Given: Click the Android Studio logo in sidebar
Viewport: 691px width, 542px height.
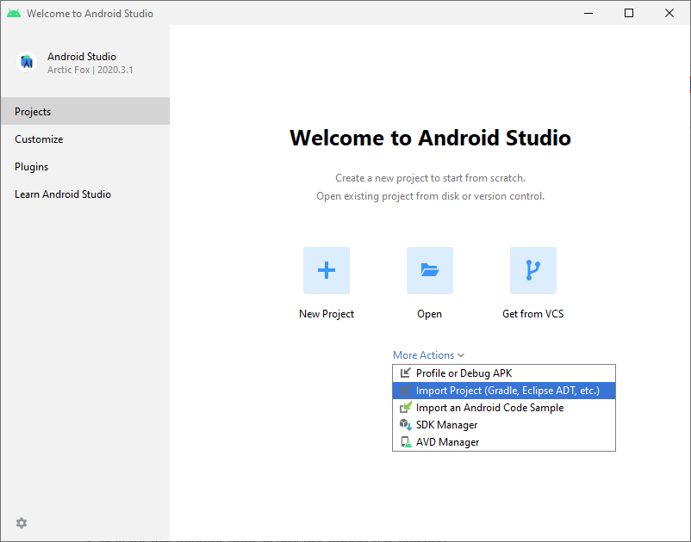Looking at the screenshot, I should (28, 62).
